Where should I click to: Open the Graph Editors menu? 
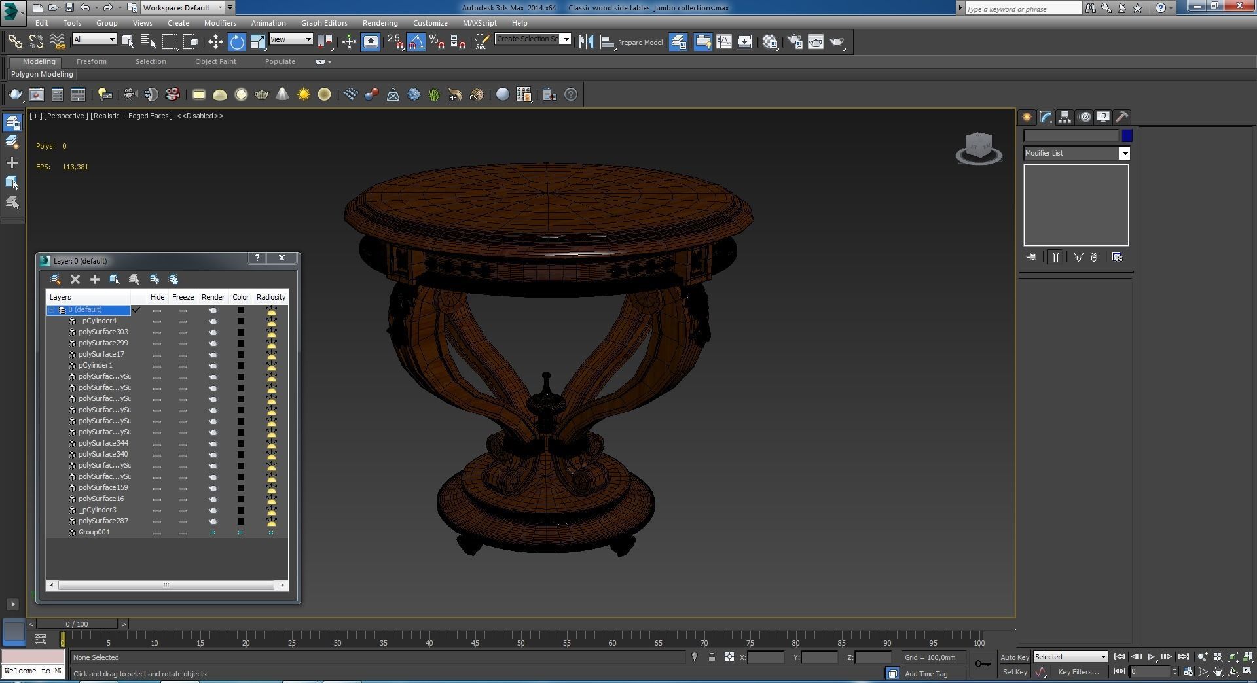324,23
